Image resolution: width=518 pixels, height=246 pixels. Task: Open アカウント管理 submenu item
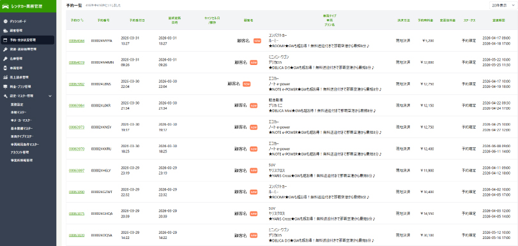[x=20, y=152]
